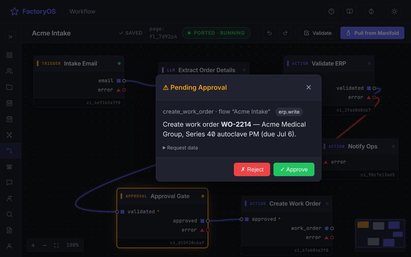Screen dimensions: 411x257
Task: Reject the pending work order
Action: [x=252, y=170]
